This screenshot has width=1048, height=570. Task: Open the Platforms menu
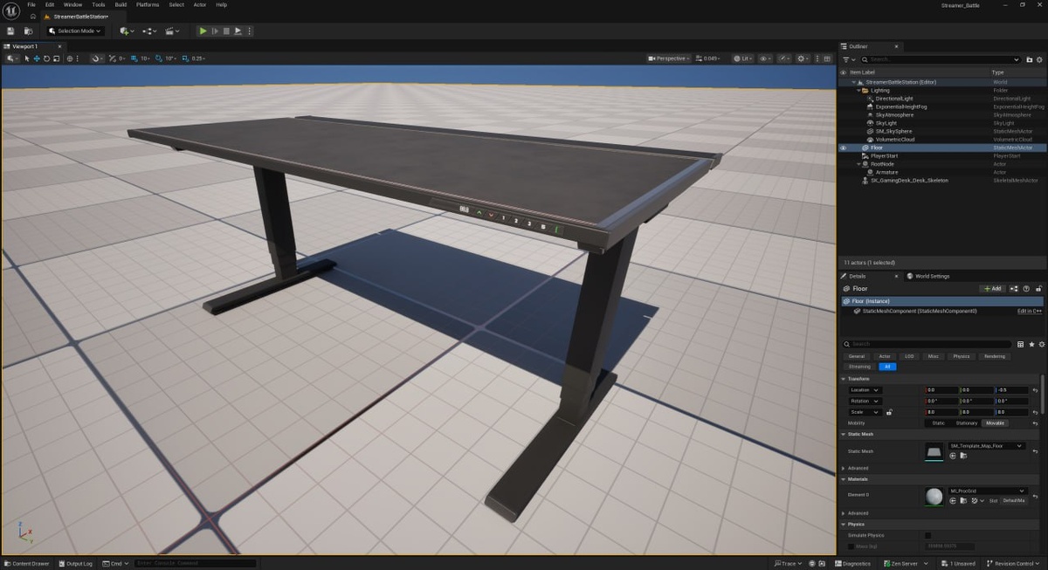click(148, 4)
